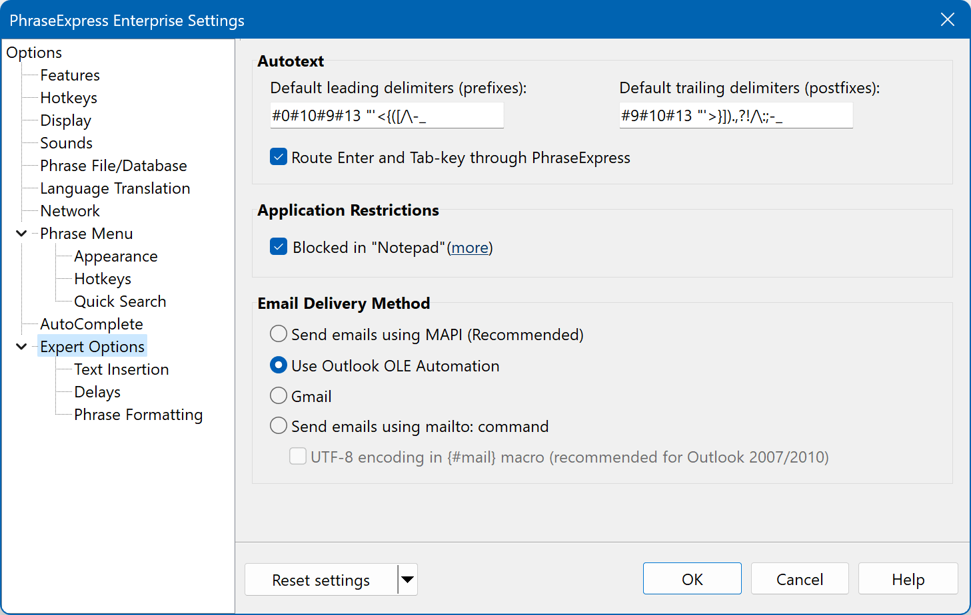Open Appearance under Phrase Menu
The width and height of the screenshot is (971, 615).
tap(116, 256)
